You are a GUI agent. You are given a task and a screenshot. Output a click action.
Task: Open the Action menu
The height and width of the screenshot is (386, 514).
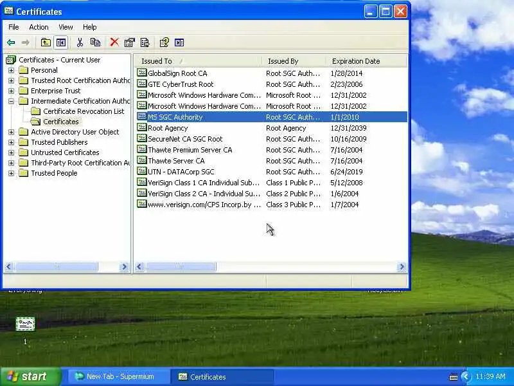point(39,27)
